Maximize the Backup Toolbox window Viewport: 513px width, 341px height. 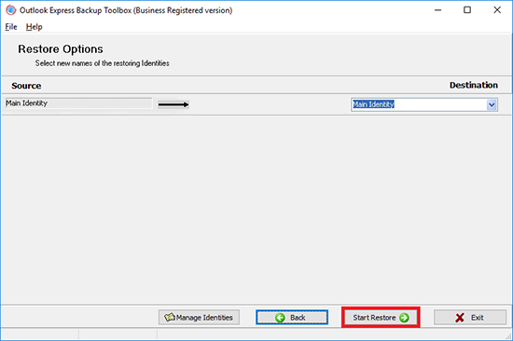tap(467, 10)
